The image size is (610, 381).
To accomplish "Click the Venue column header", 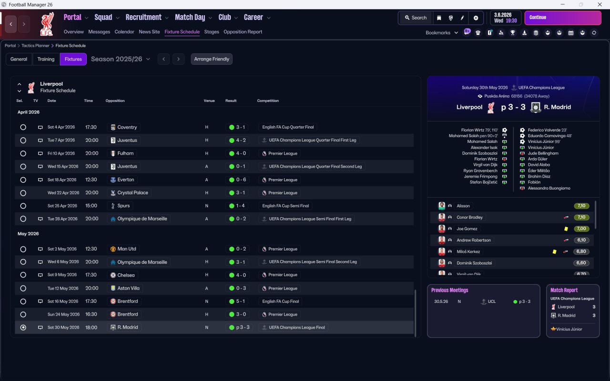I will tap(209, 101).
